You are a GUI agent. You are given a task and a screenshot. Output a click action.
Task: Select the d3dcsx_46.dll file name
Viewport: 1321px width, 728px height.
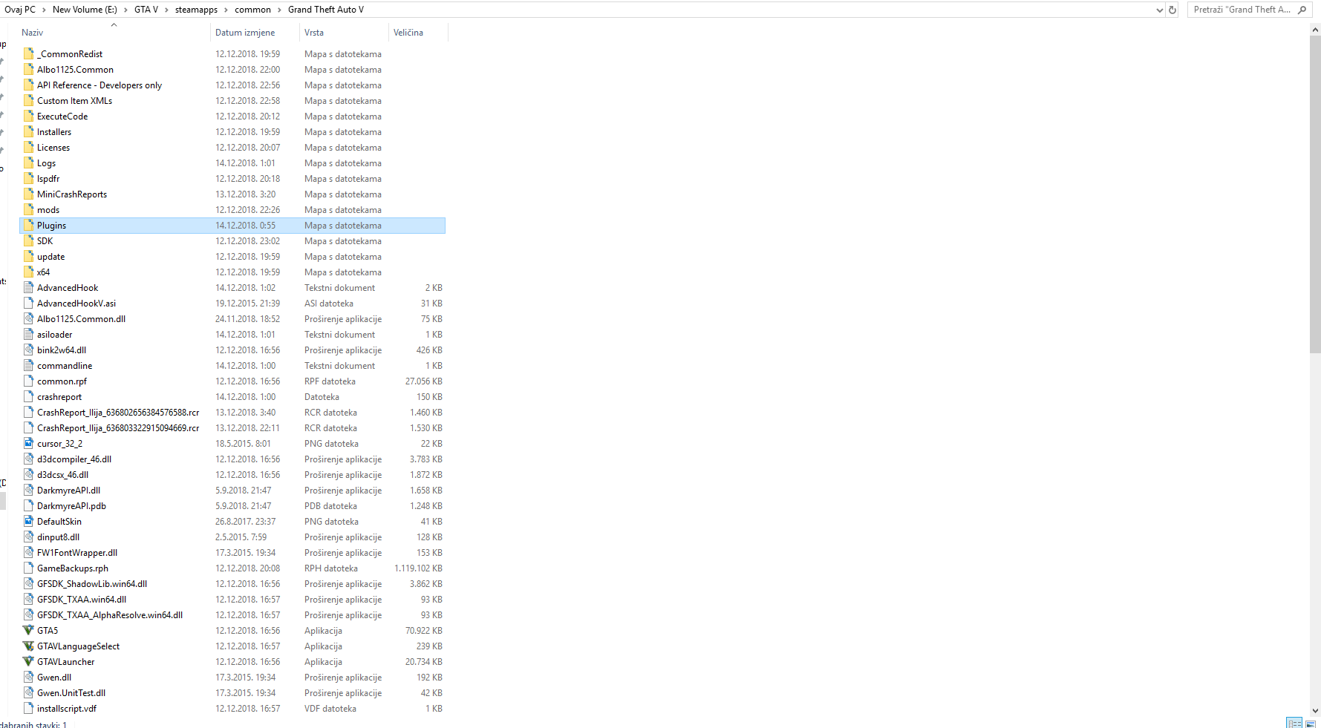pos(62,475)
